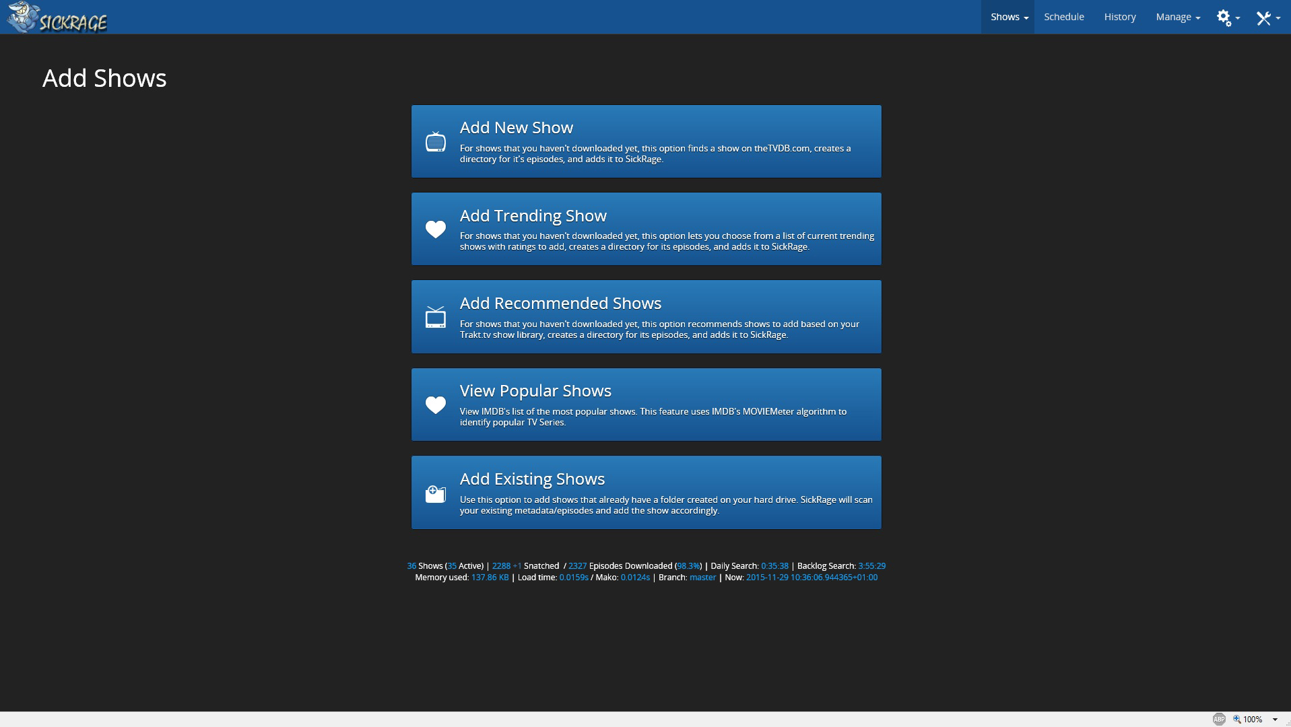Image resolution: width=1291 pixels, height=727 pixels.
Task: Click the Daily Search time 0:35:38
Action: [774, 566]
